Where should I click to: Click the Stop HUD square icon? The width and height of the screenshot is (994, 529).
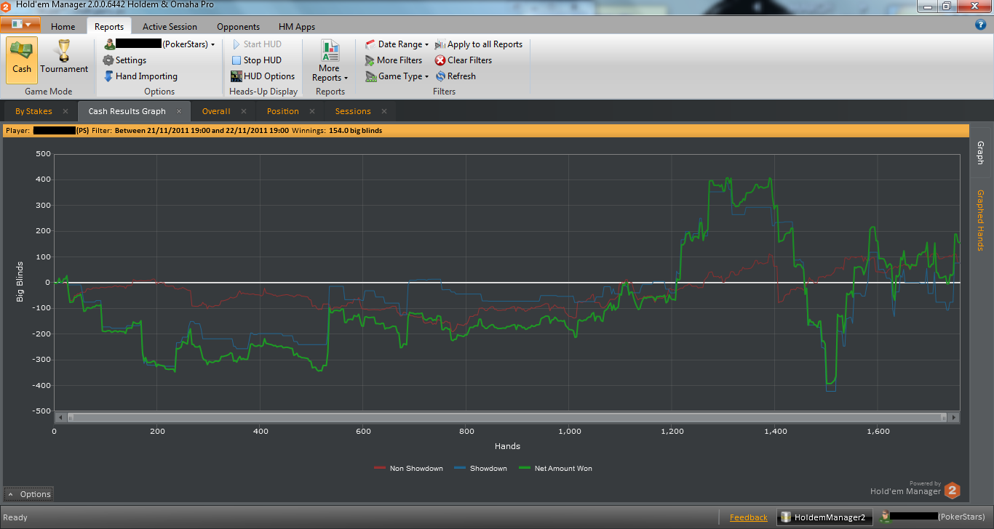(236, 60)
